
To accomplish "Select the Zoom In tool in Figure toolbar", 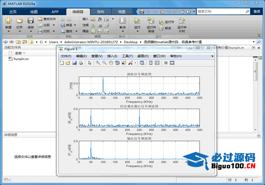I will coord(98,63).
